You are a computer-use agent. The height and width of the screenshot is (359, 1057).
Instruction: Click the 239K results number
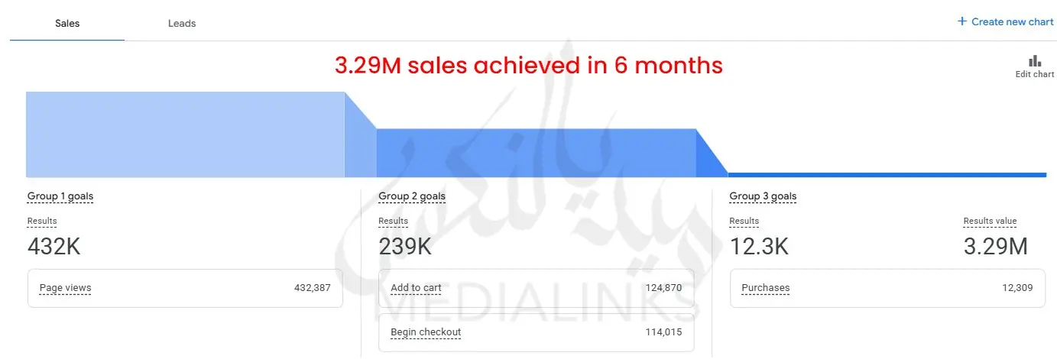[405, 247]
